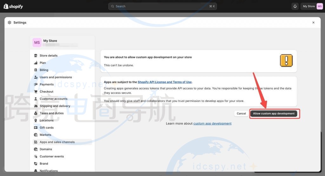Click the Payments icon in sidebar
Screen dimensions: 325x176
(36, 85)
